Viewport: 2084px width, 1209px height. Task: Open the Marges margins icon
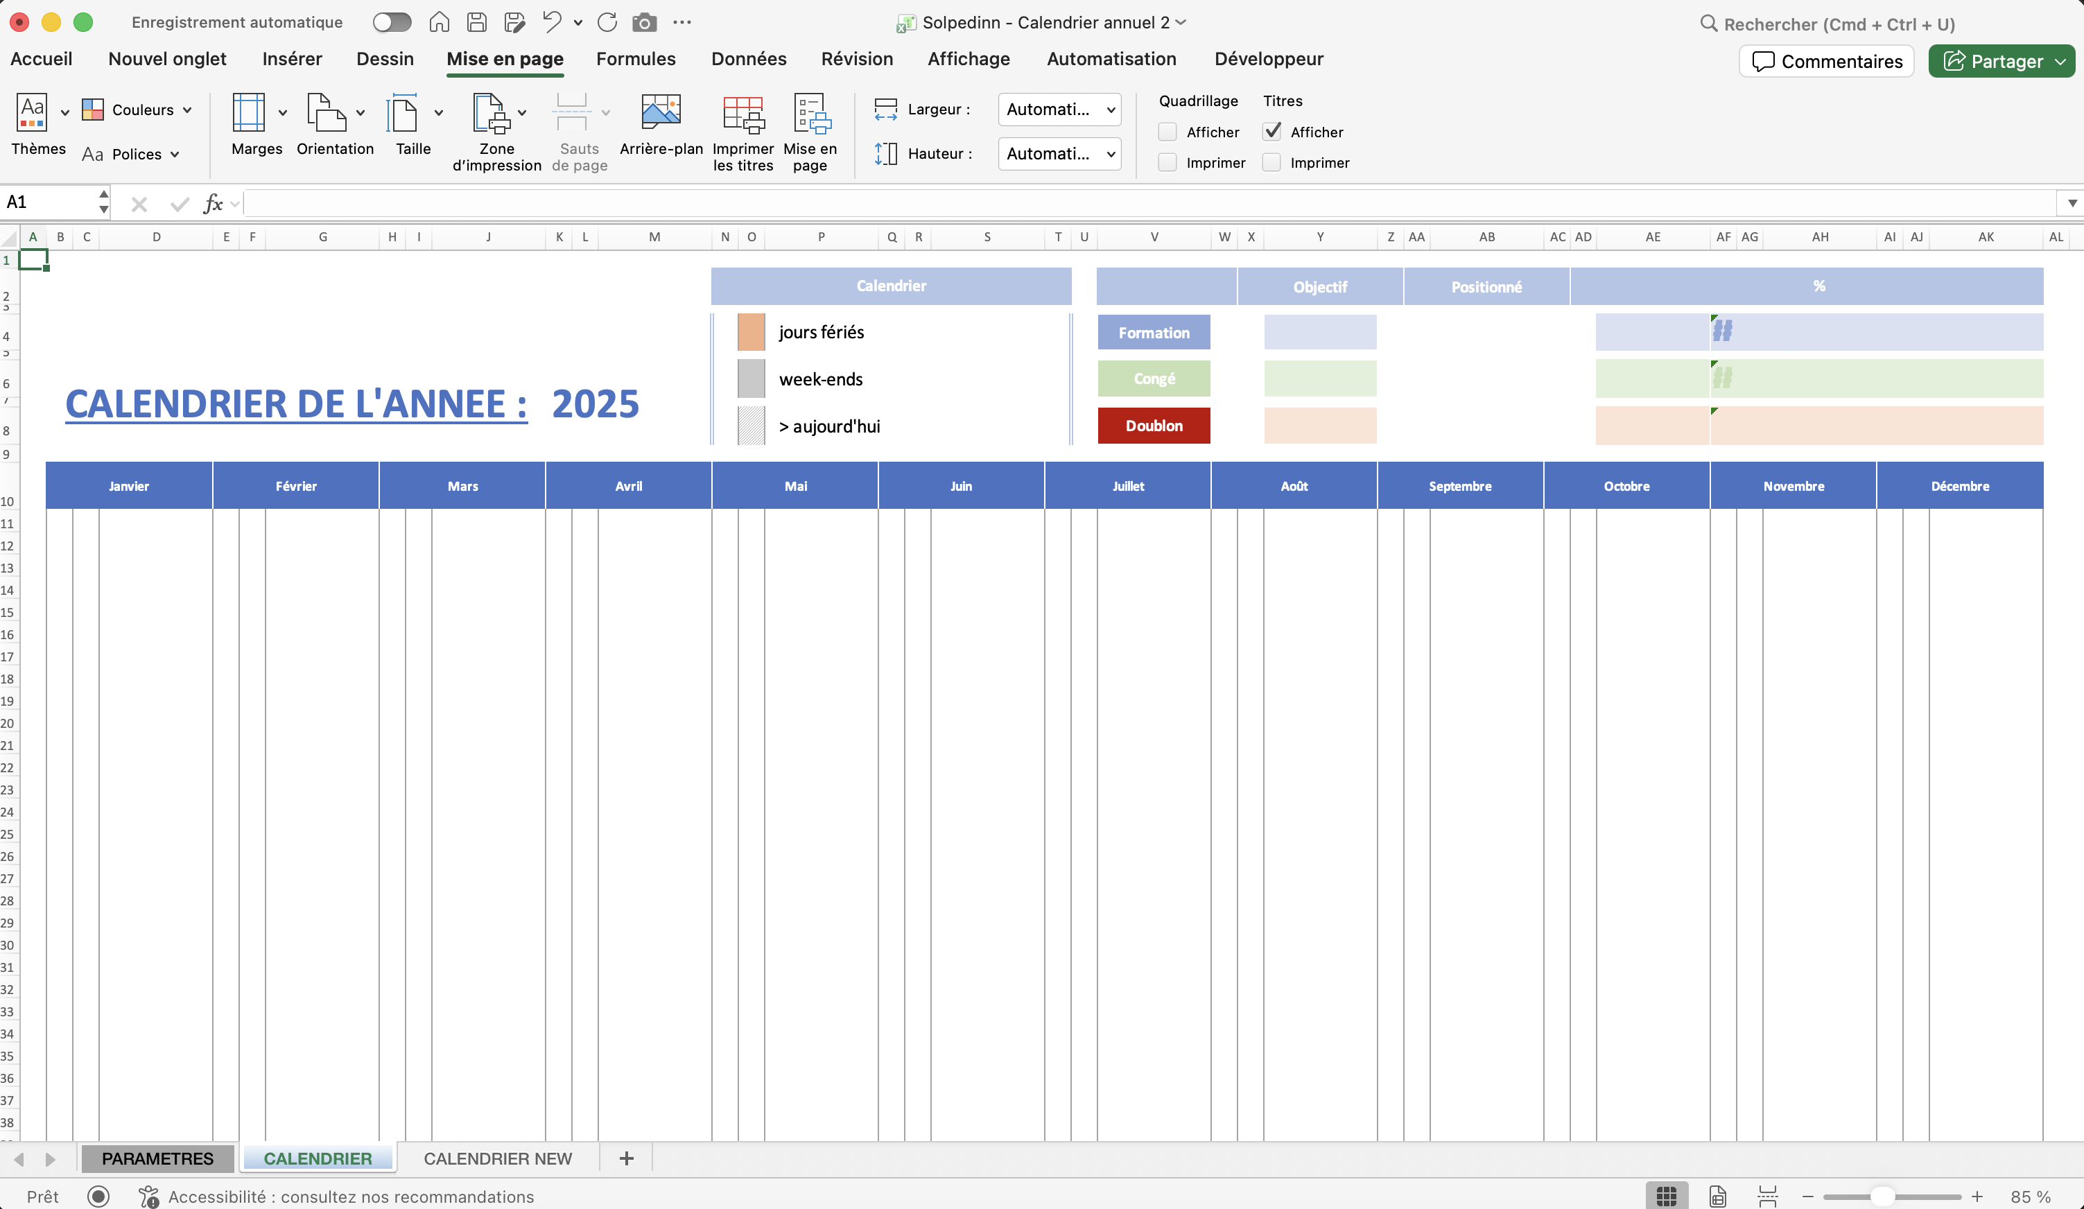[x=248, y=113]
